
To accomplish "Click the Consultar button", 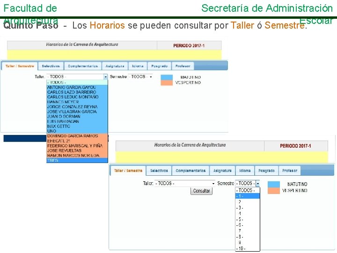I will click(201, 191).
